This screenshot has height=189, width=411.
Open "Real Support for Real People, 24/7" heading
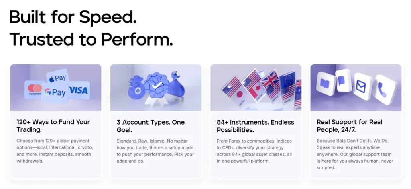point(350,126)
